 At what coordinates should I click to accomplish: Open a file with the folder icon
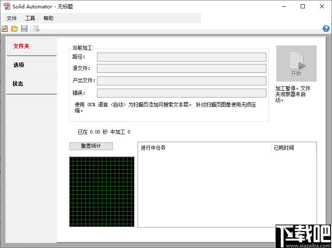[x=14, y=28]
